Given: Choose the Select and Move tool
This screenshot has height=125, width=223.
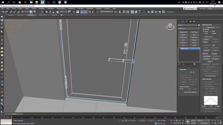Looking at the screenshot, I should (x=46, y=12).
